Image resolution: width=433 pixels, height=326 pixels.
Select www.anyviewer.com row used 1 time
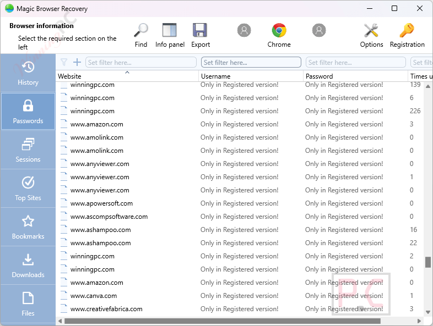coord(240,177)
